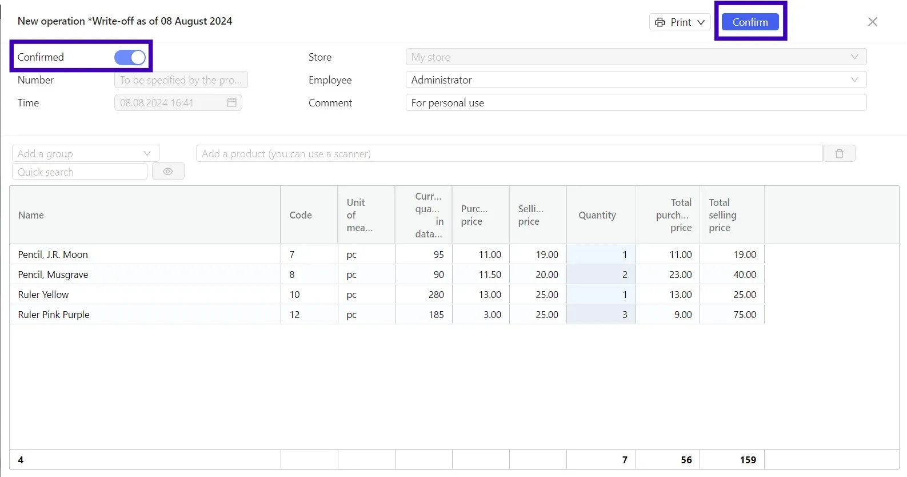Image resolution: width=907 pixels, height=477 pixels.
Task: Open the calendar picker in Time field
Action: coord(232,102)
